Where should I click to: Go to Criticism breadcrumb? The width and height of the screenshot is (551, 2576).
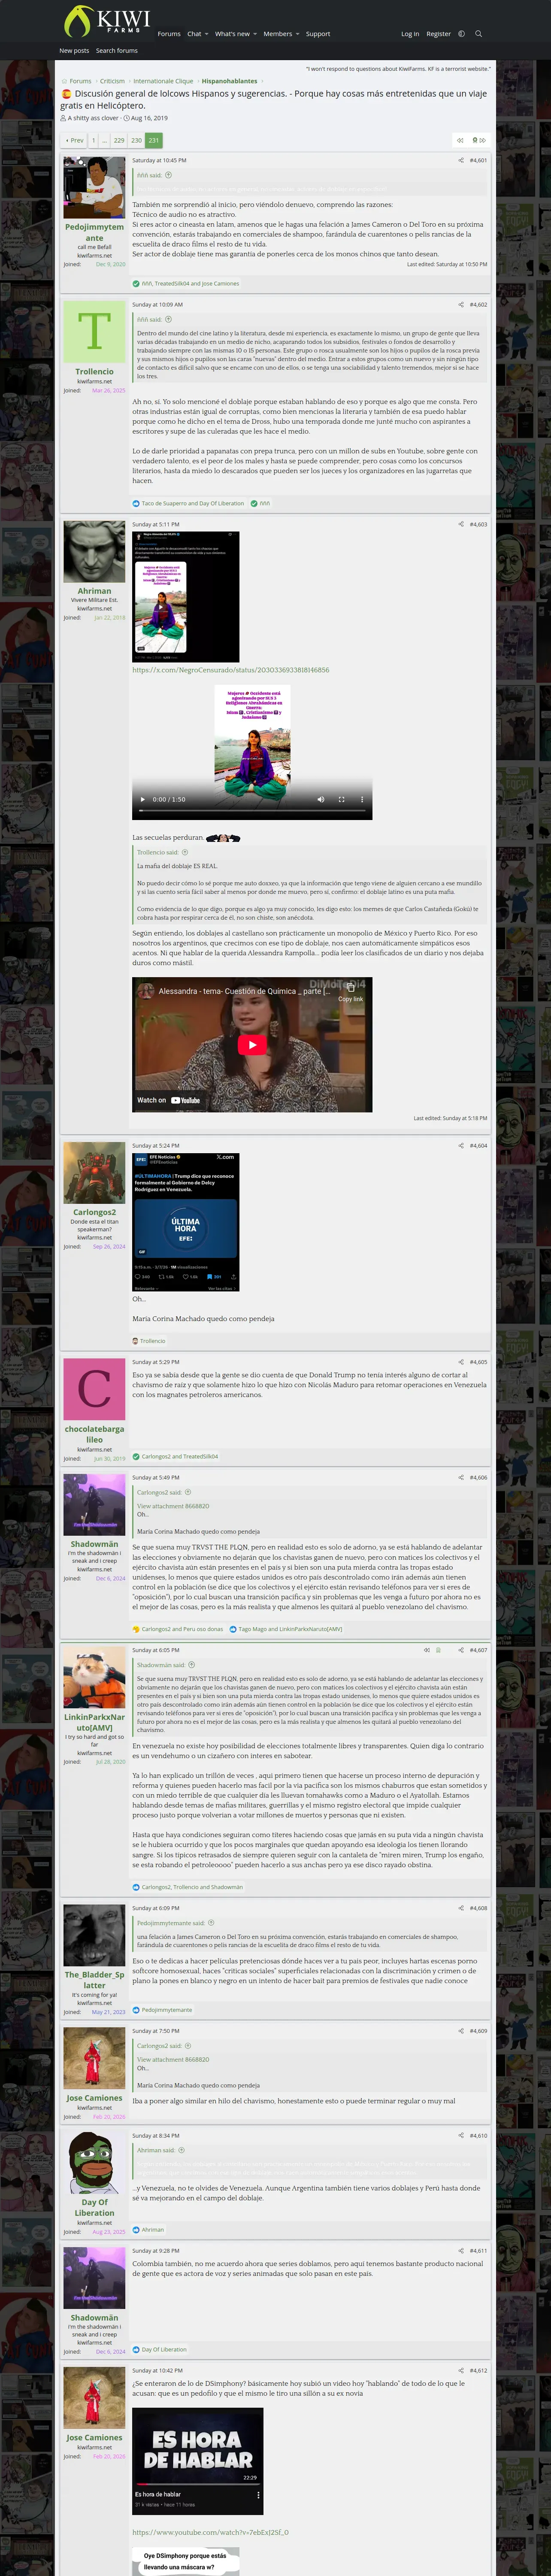coord(112,81)
